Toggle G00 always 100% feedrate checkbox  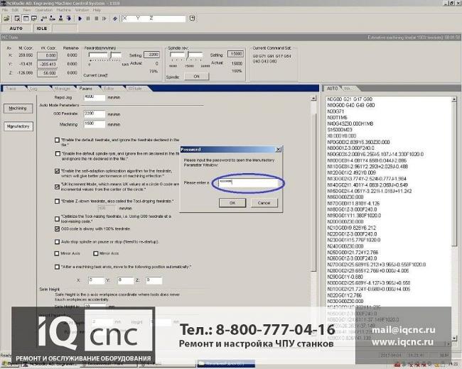click(58, 230)
